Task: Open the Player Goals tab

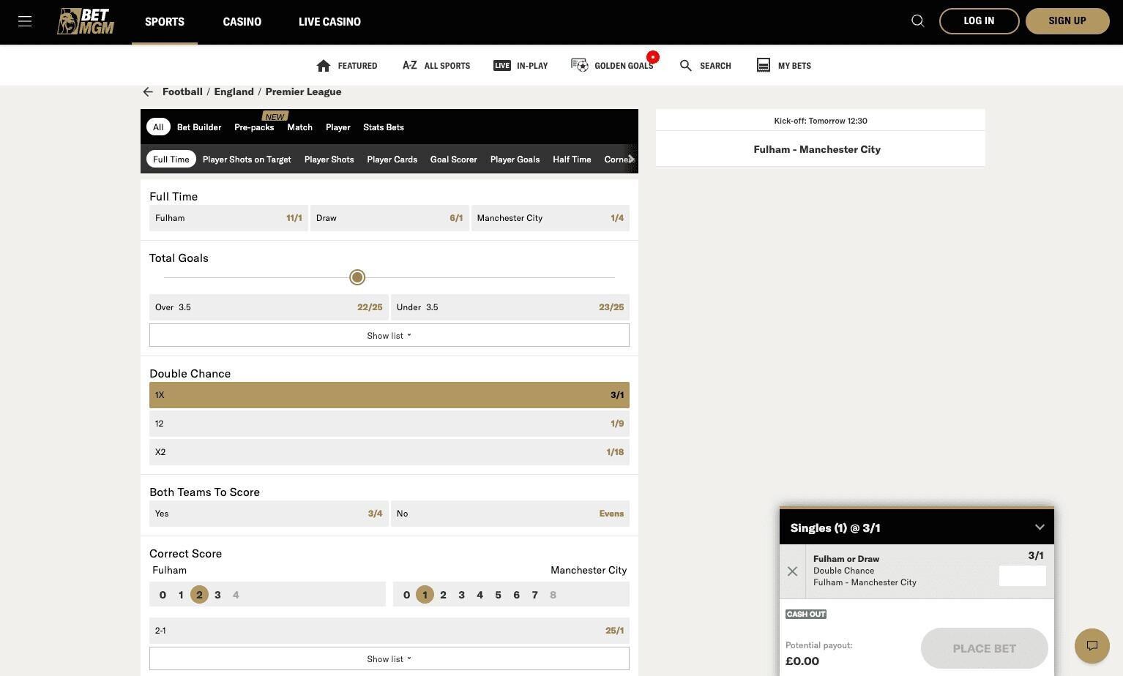Action: pos(515,159)
